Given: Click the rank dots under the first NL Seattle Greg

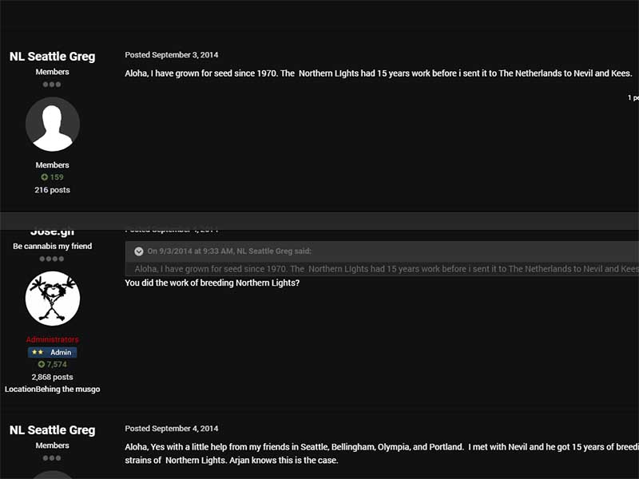Looking at the screenshot, I should pyautogui.click(x=53, y=84).
